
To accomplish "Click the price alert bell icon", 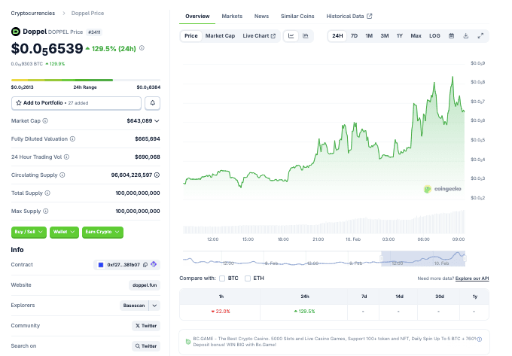I will coord(153,102).
